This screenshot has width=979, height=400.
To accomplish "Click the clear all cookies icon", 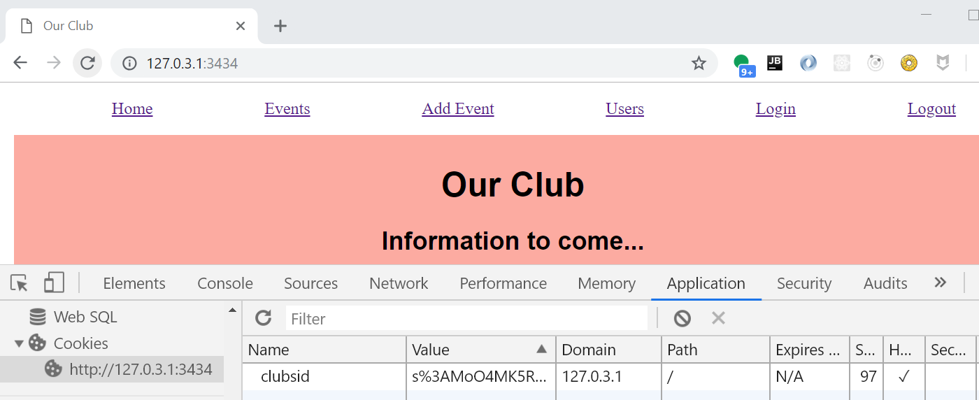I will coord(682,318).
